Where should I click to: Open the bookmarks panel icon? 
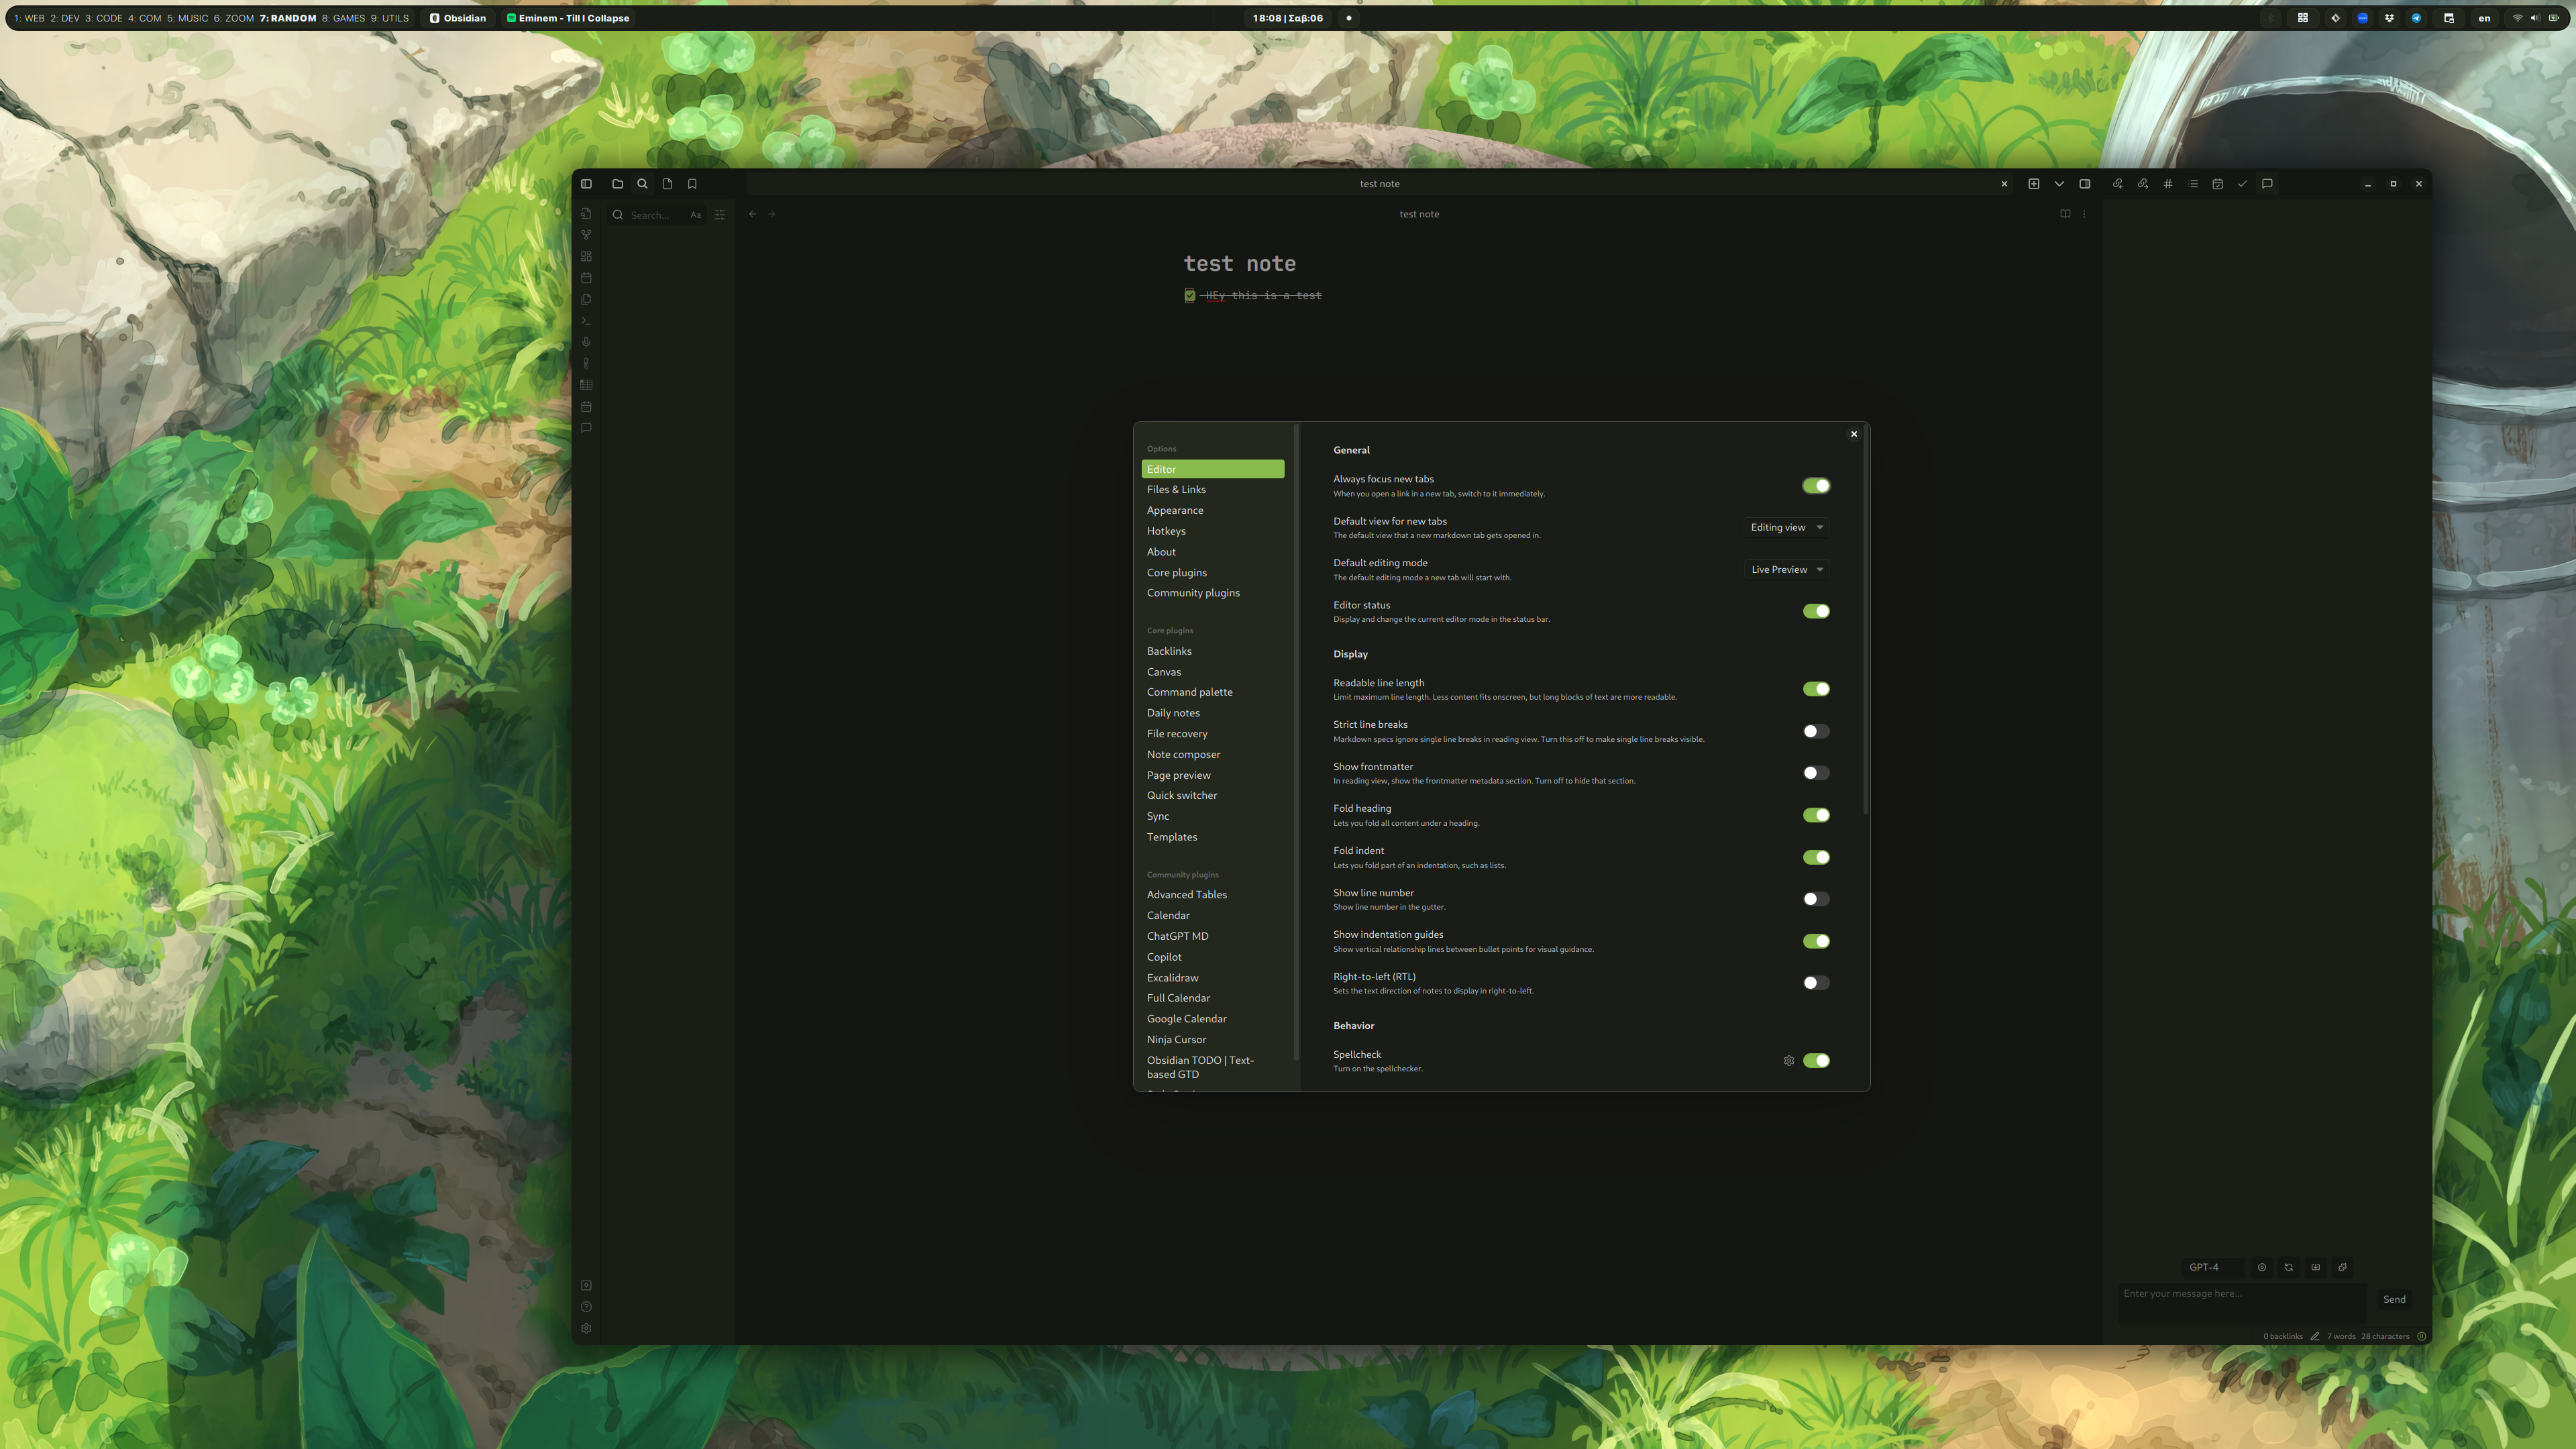coord(692,184)
